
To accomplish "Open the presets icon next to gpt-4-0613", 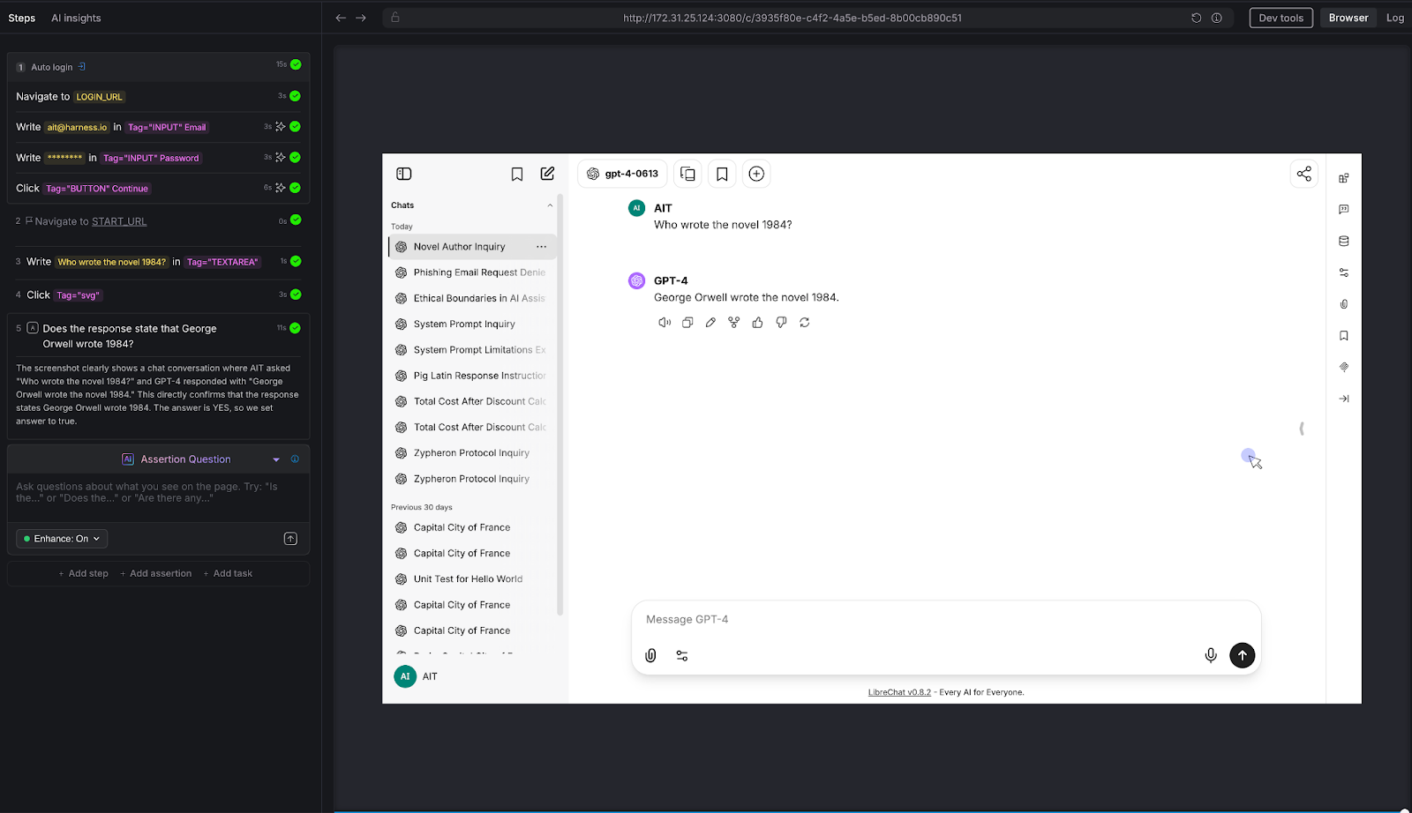I will click(x=687, y=174).
